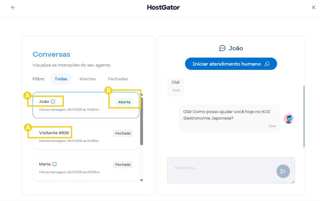Click the headset icon inside the blue button
The height and width of the screenshot is (201, 320).
click(267, 64)
